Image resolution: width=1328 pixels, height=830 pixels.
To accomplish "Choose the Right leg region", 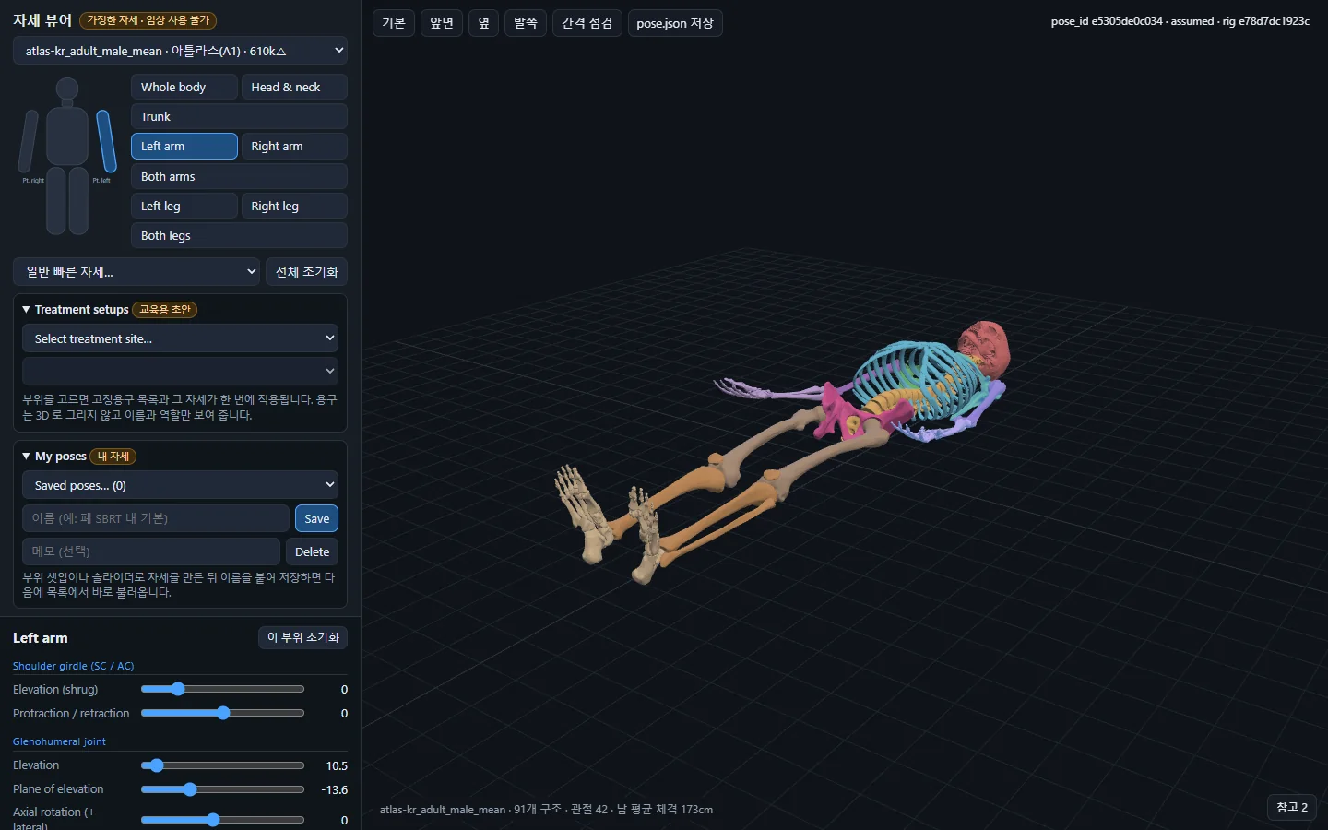I will pos(294,206).
